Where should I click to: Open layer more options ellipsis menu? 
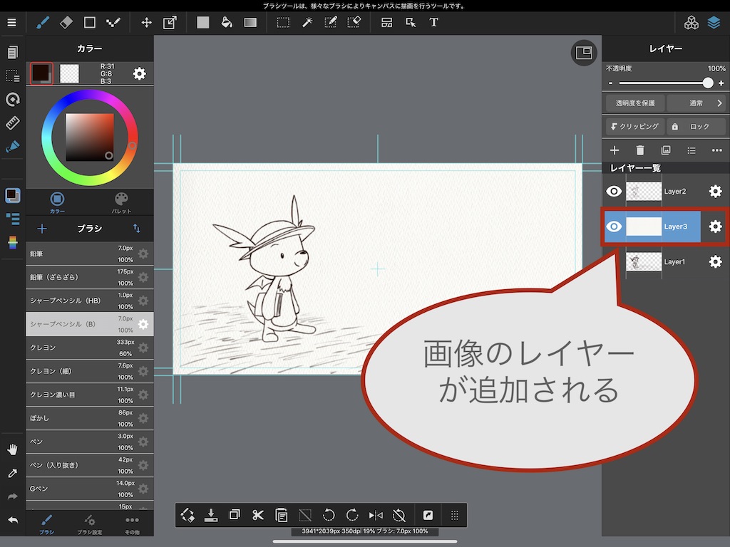click(x=716, y=150)
